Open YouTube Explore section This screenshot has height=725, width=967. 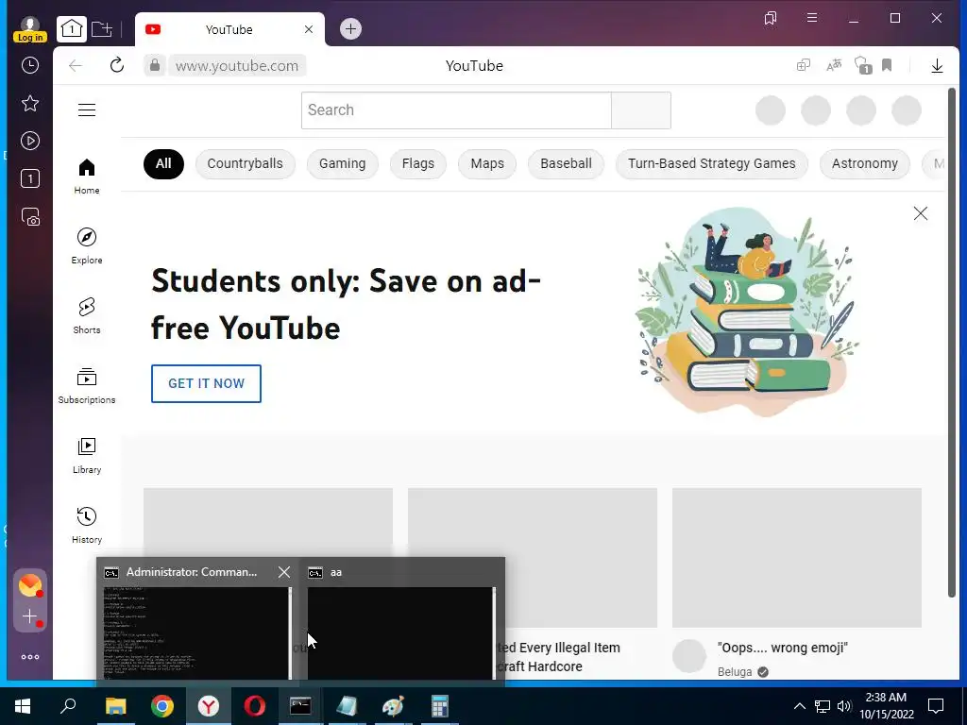[x=87, y=246]
